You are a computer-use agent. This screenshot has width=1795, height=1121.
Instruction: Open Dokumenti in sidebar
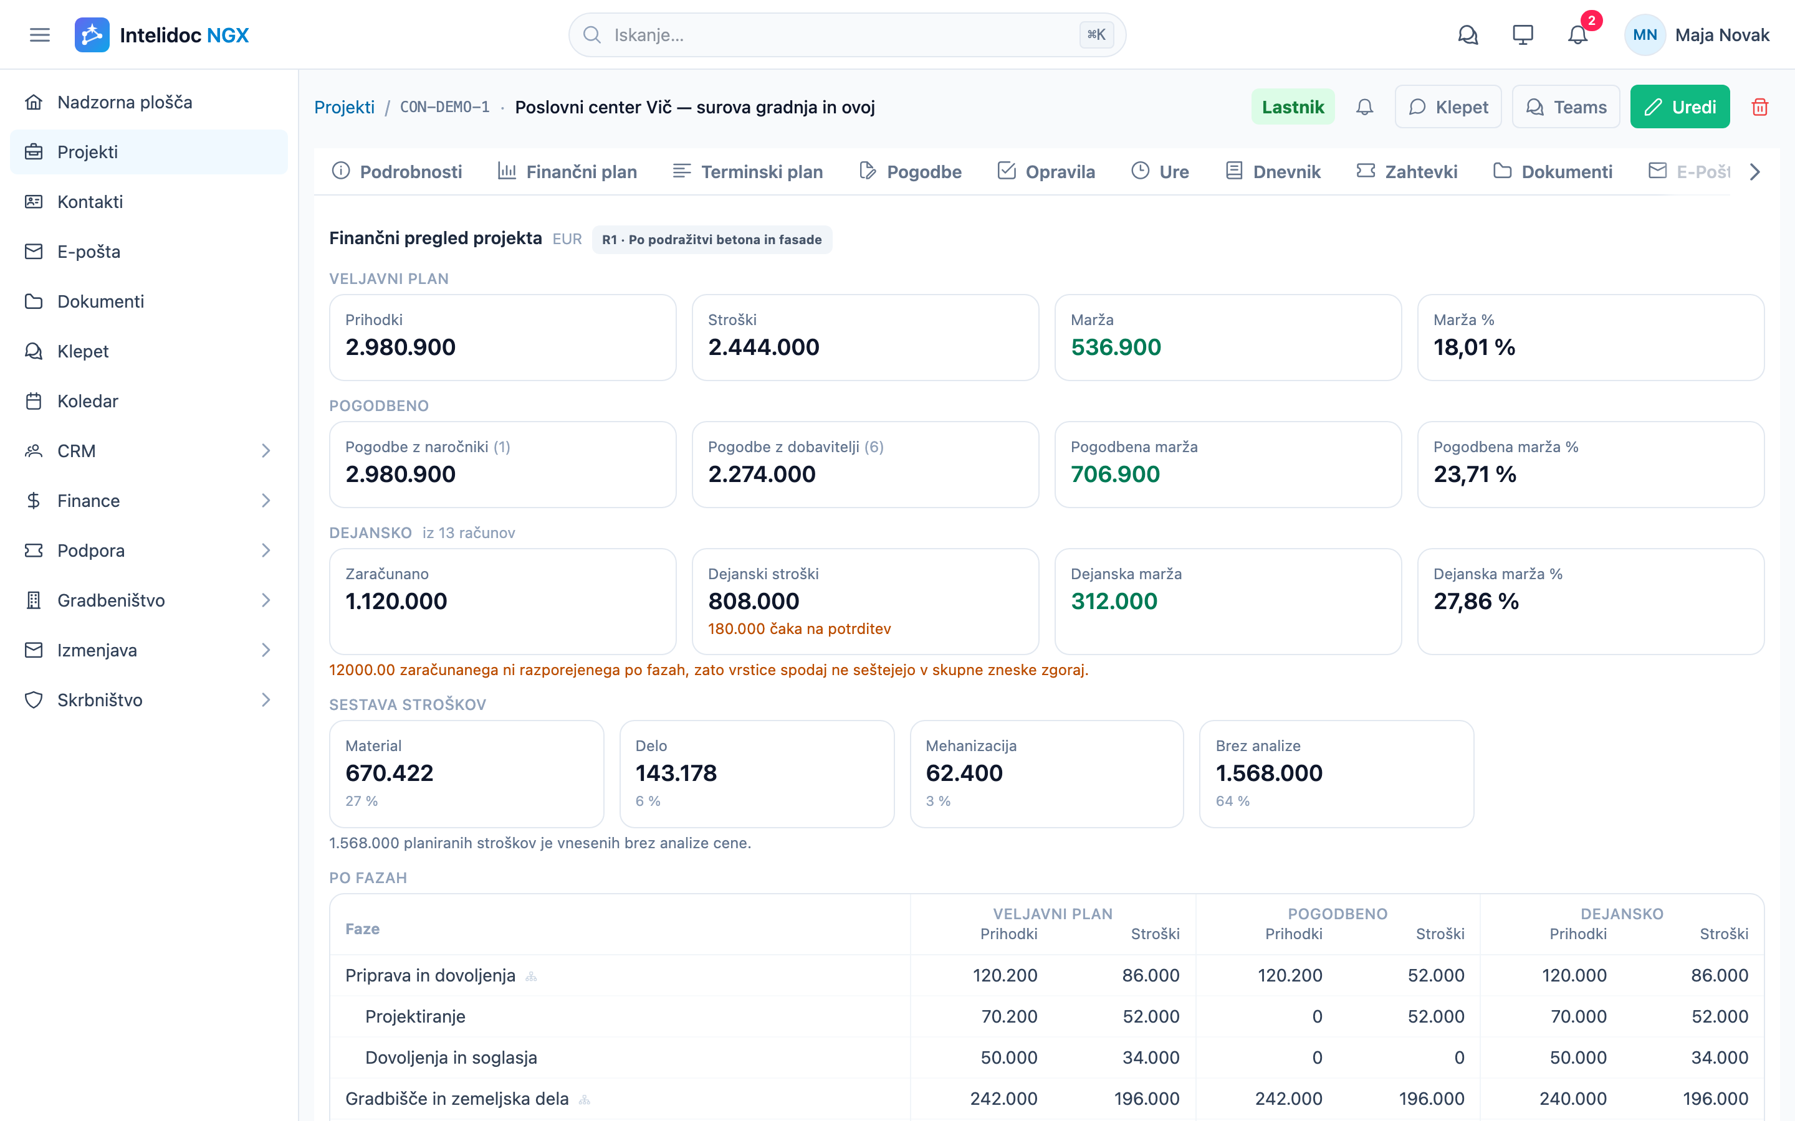click(x=149, y=301)
